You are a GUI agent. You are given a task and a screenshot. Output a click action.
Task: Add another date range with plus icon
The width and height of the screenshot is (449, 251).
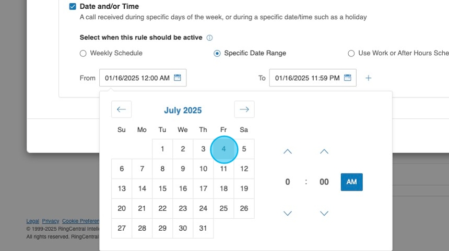[x=368, y=78]
